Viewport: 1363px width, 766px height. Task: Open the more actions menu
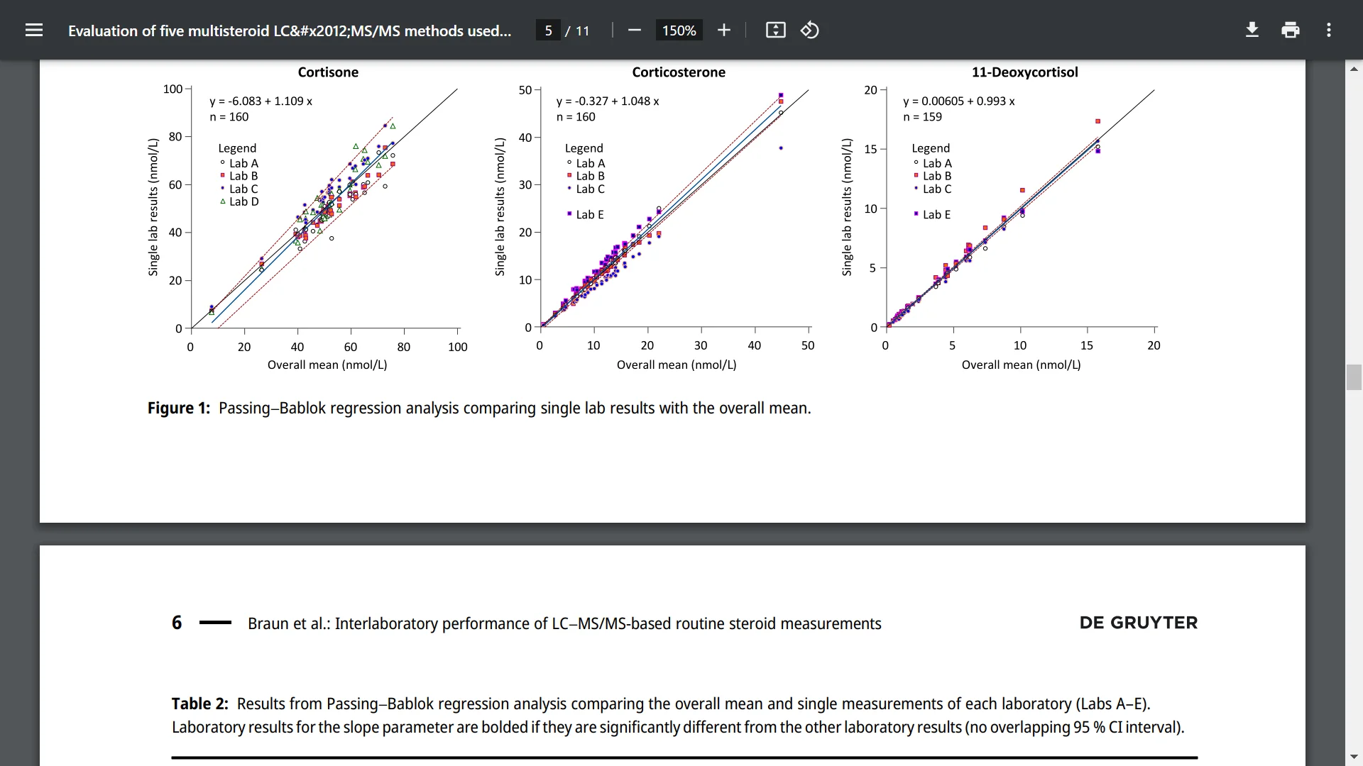pos(1329,30)
